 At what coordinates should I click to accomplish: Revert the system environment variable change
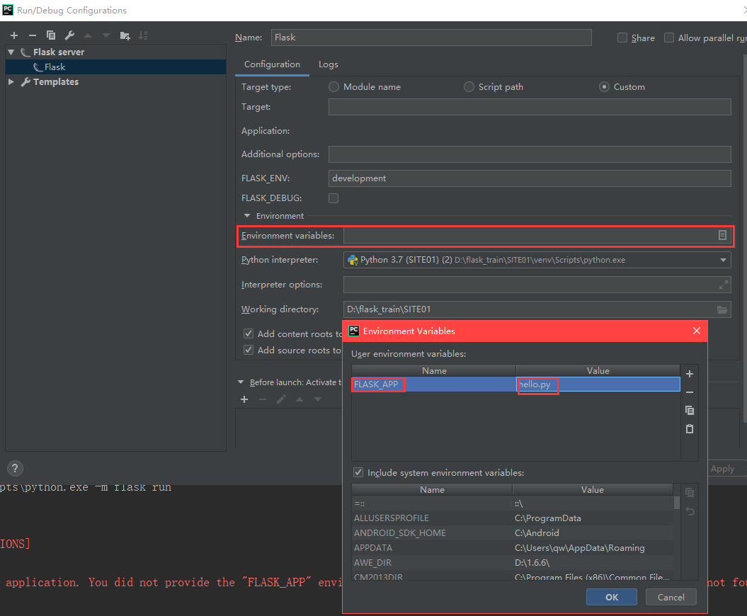[x=690, y=511]
